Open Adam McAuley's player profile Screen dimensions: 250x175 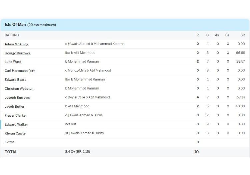pos(16,44)
